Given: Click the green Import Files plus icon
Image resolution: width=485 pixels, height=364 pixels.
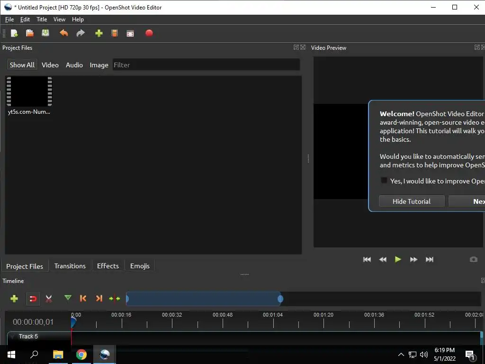Looking at the screenshot, I should 99,33.
